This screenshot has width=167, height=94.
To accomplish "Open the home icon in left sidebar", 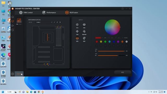I will tap(13, 17).
